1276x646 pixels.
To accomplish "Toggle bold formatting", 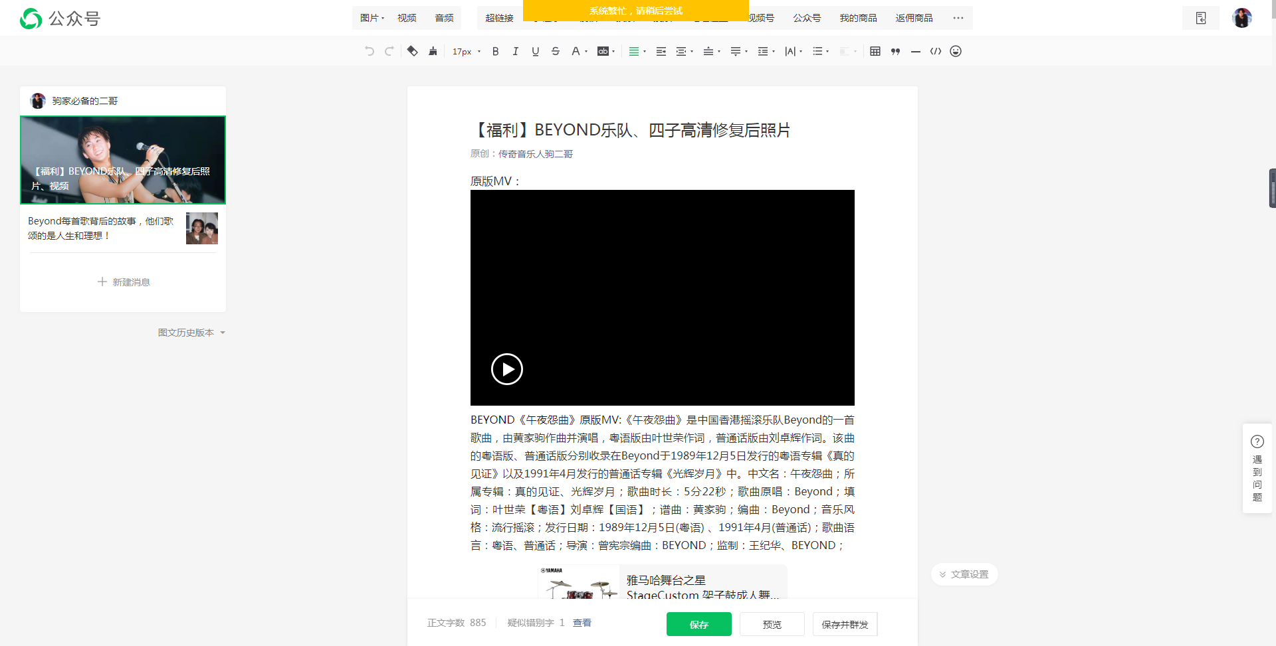I will (x=496, y=51).
